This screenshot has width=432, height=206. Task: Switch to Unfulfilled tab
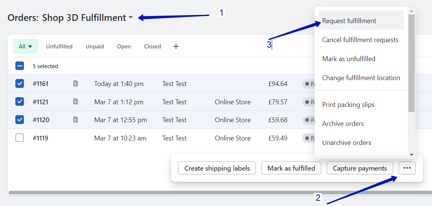point(59,47)
